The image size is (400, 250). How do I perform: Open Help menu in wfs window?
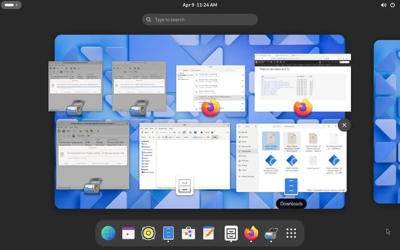[171, 128]
